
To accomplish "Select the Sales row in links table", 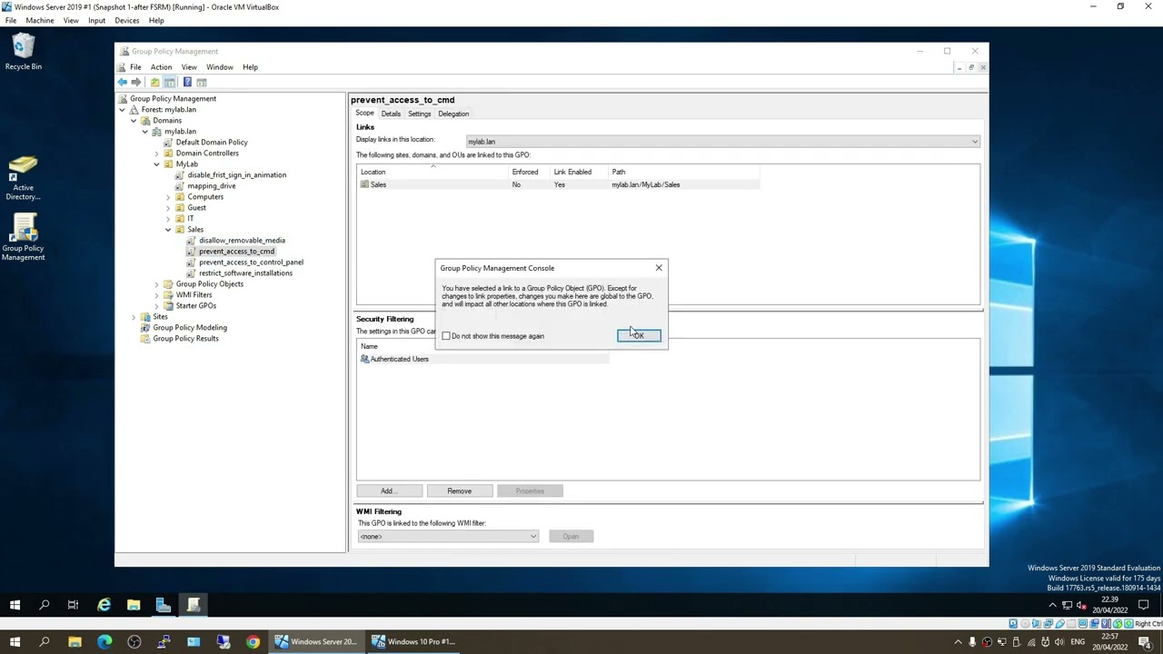I will pyautogui.click(x=558, y=184).
